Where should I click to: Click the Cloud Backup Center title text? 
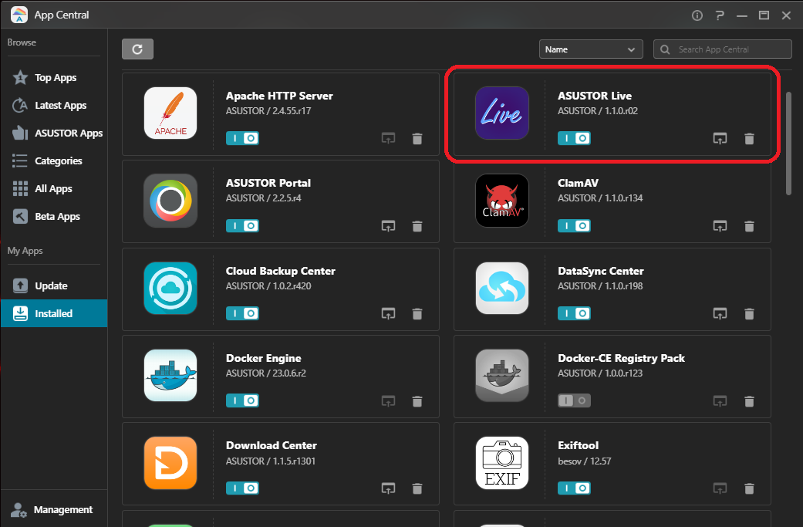[281, 271]
